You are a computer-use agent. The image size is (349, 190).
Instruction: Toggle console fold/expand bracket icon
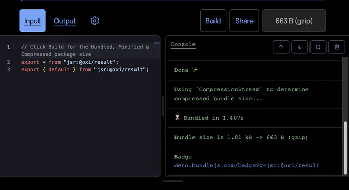pos(318,47)
